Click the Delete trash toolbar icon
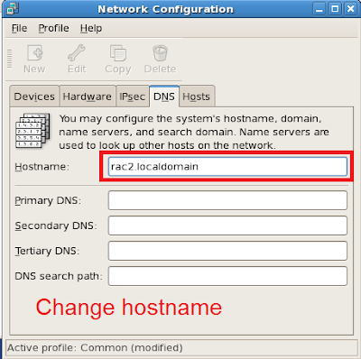The width and height of the screenshot is (361, 359). point(160,53)
